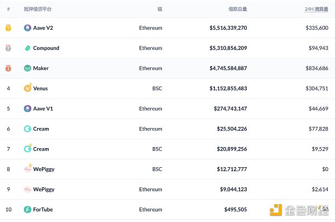
Task: Click the # rank column header
Action: (x=8, y=9)
